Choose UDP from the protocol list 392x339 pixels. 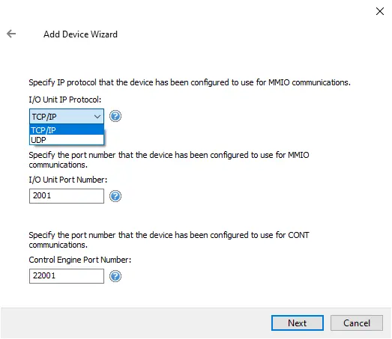pyautogui.click(x=67, y=140)
